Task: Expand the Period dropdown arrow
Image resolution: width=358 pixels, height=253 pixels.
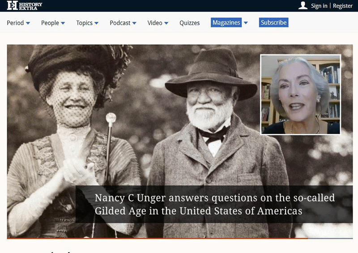Action: 28,23
